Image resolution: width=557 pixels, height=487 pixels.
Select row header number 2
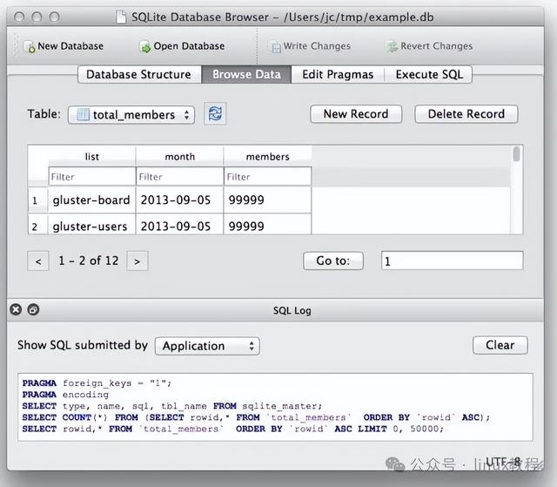(x=37, y=226)
